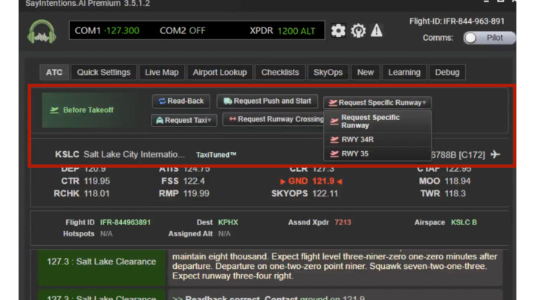Viewport: 535px width, 300px height.
Task: Click the warning triangle icon
Action: tap(377, 30)
